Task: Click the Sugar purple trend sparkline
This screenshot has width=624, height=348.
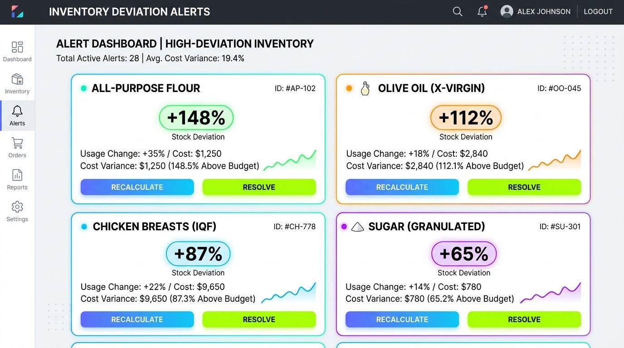Action: coord(551,293)
